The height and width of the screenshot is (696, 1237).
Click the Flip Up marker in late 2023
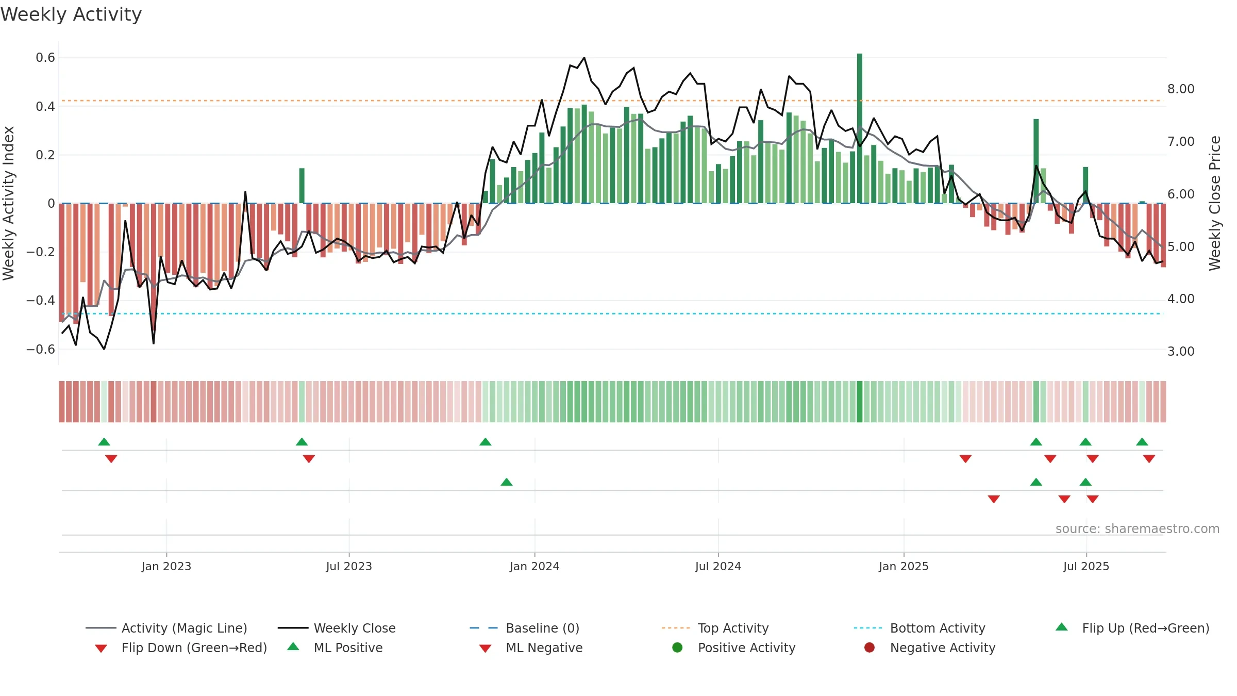tap(486, 442)
